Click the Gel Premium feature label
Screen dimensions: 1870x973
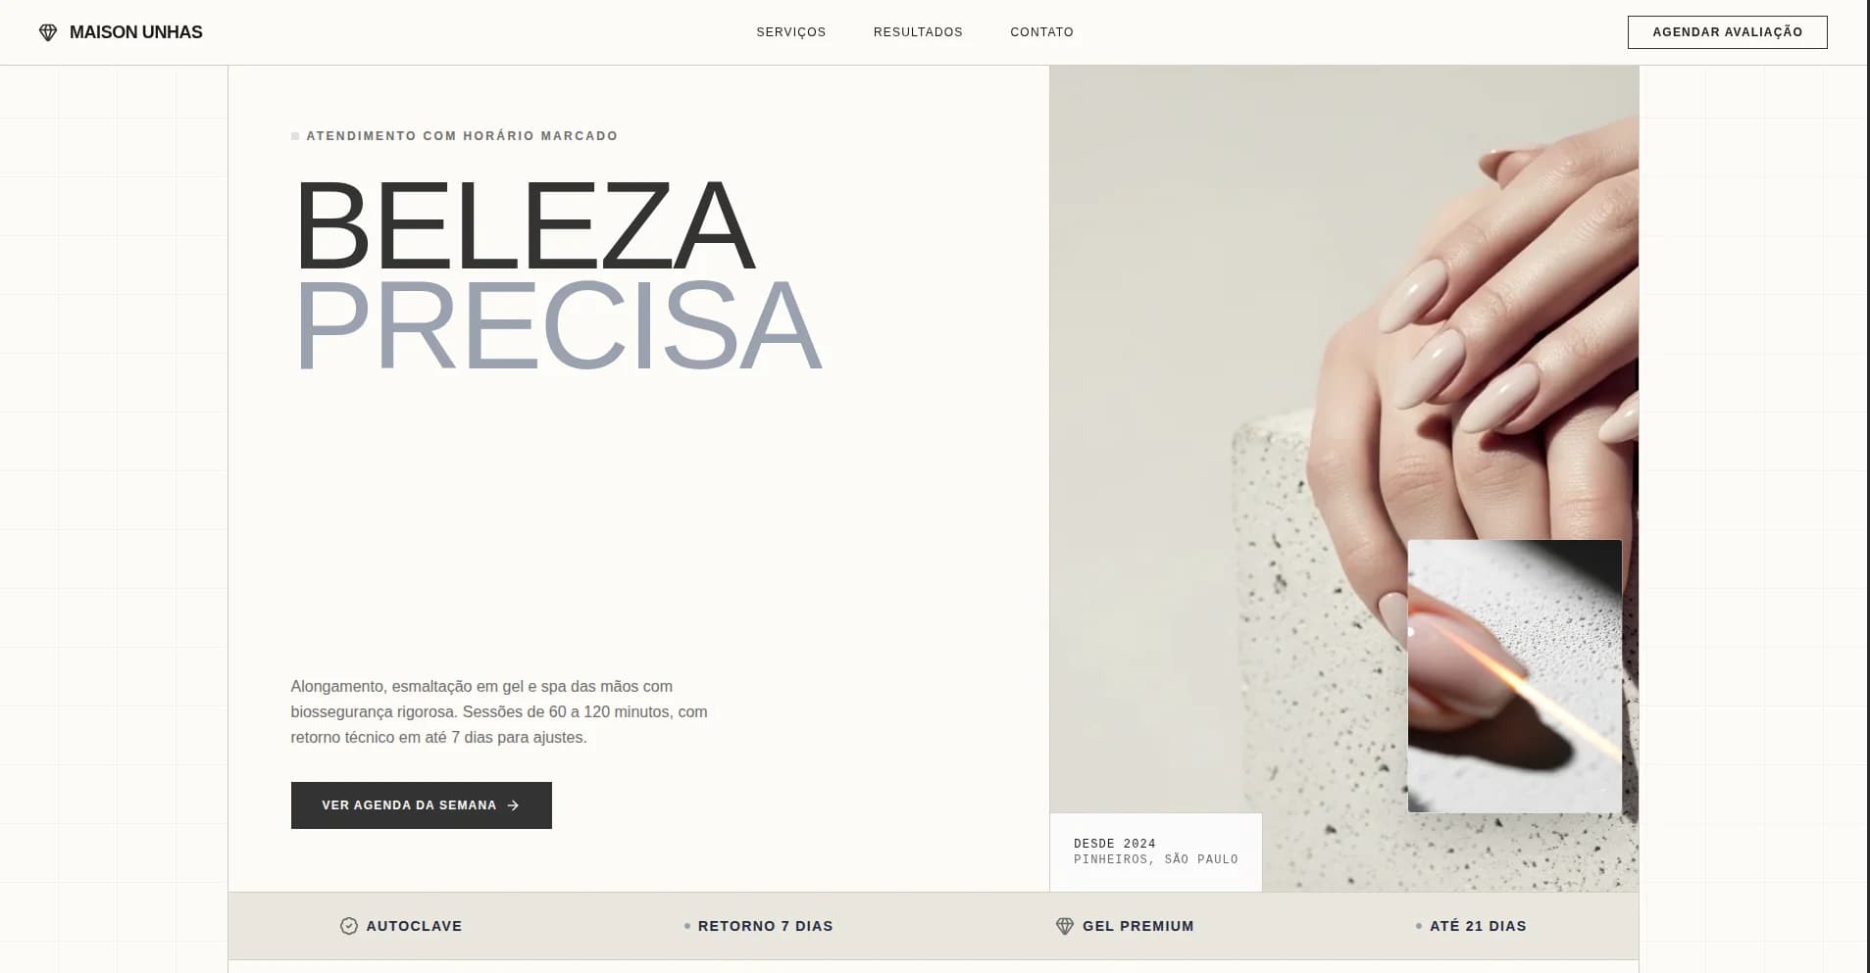[1138, 926]
